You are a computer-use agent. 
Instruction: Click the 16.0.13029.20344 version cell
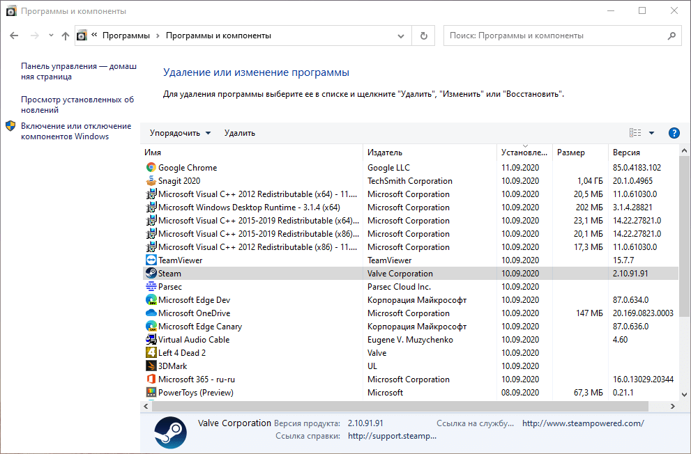point(643,379)
